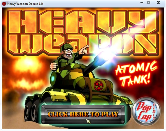Click the Click Here to Play button

[x=83, y=114]
